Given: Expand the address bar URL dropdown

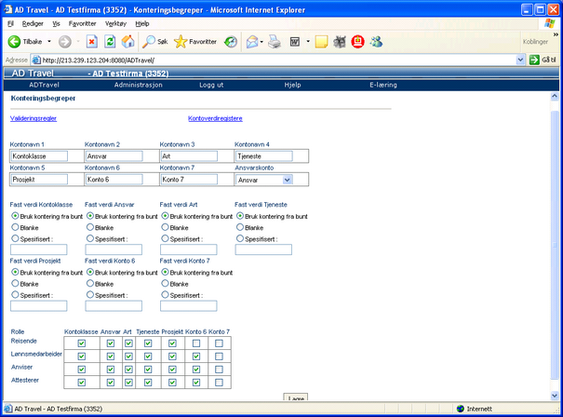Looking at the screenshot, I should pos(520,60).
